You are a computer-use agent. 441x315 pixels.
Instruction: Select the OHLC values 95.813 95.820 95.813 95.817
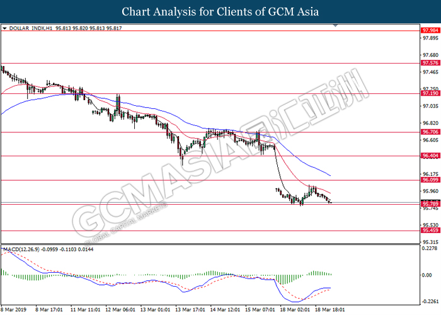coord(89,28)
